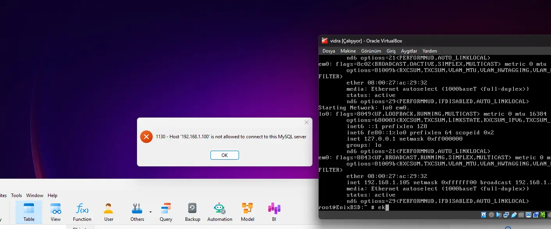Open the Makine menu in VirtualBox
The height and width of the screenshot is (229, 551).
click(348, 51)
